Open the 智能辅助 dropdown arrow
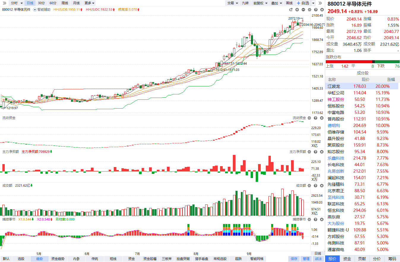Viewport: 400px width, 262px height. [x=35, y=9]
